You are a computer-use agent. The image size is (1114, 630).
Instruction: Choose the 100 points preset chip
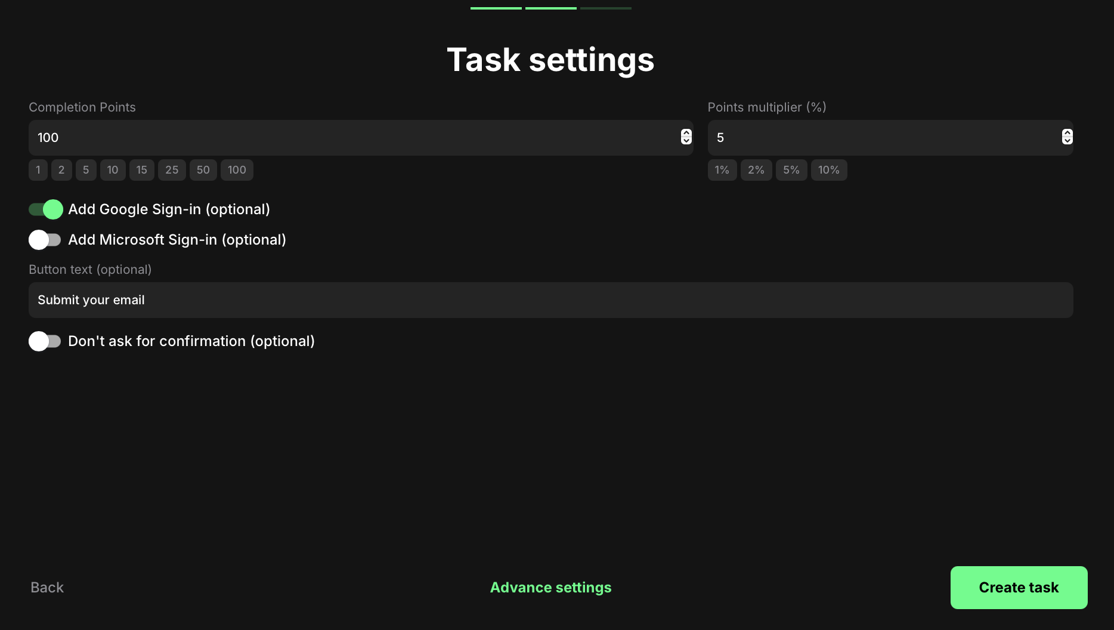[237, 170]
